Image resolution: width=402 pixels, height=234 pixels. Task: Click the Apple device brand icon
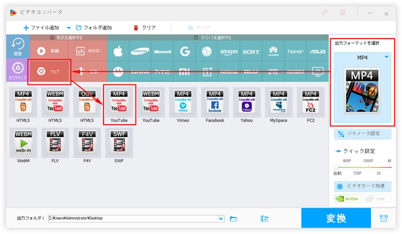coord(120,51)
